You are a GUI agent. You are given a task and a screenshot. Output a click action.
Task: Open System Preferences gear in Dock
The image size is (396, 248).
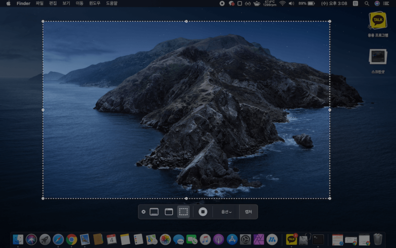246,240
